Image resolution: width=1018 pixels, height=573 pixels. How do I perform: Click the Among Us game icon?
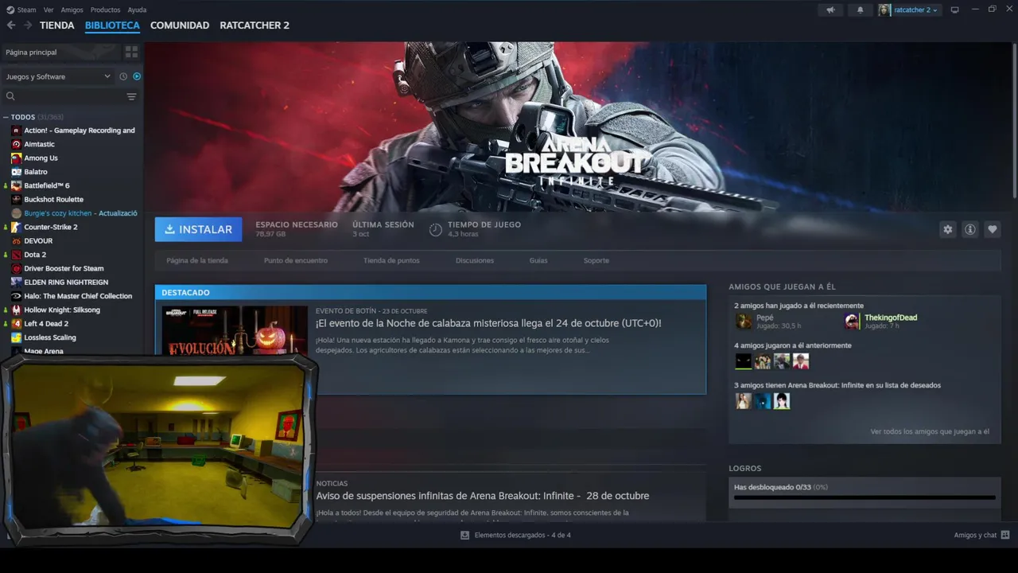17,158
